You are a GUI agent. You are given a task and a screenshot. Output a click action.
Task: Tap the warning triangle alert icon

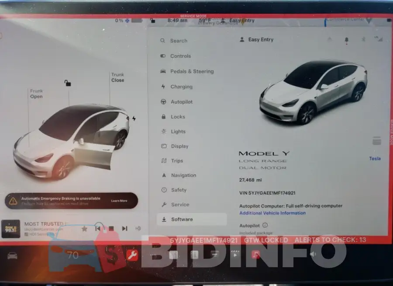point(13,201)
